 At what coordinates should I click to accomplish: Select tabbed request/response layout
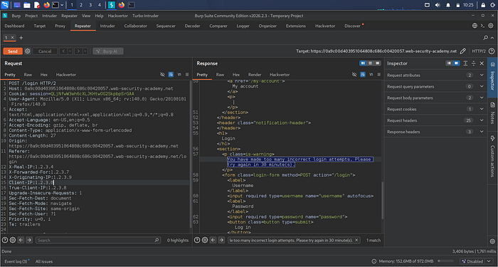tap(377, 63)
